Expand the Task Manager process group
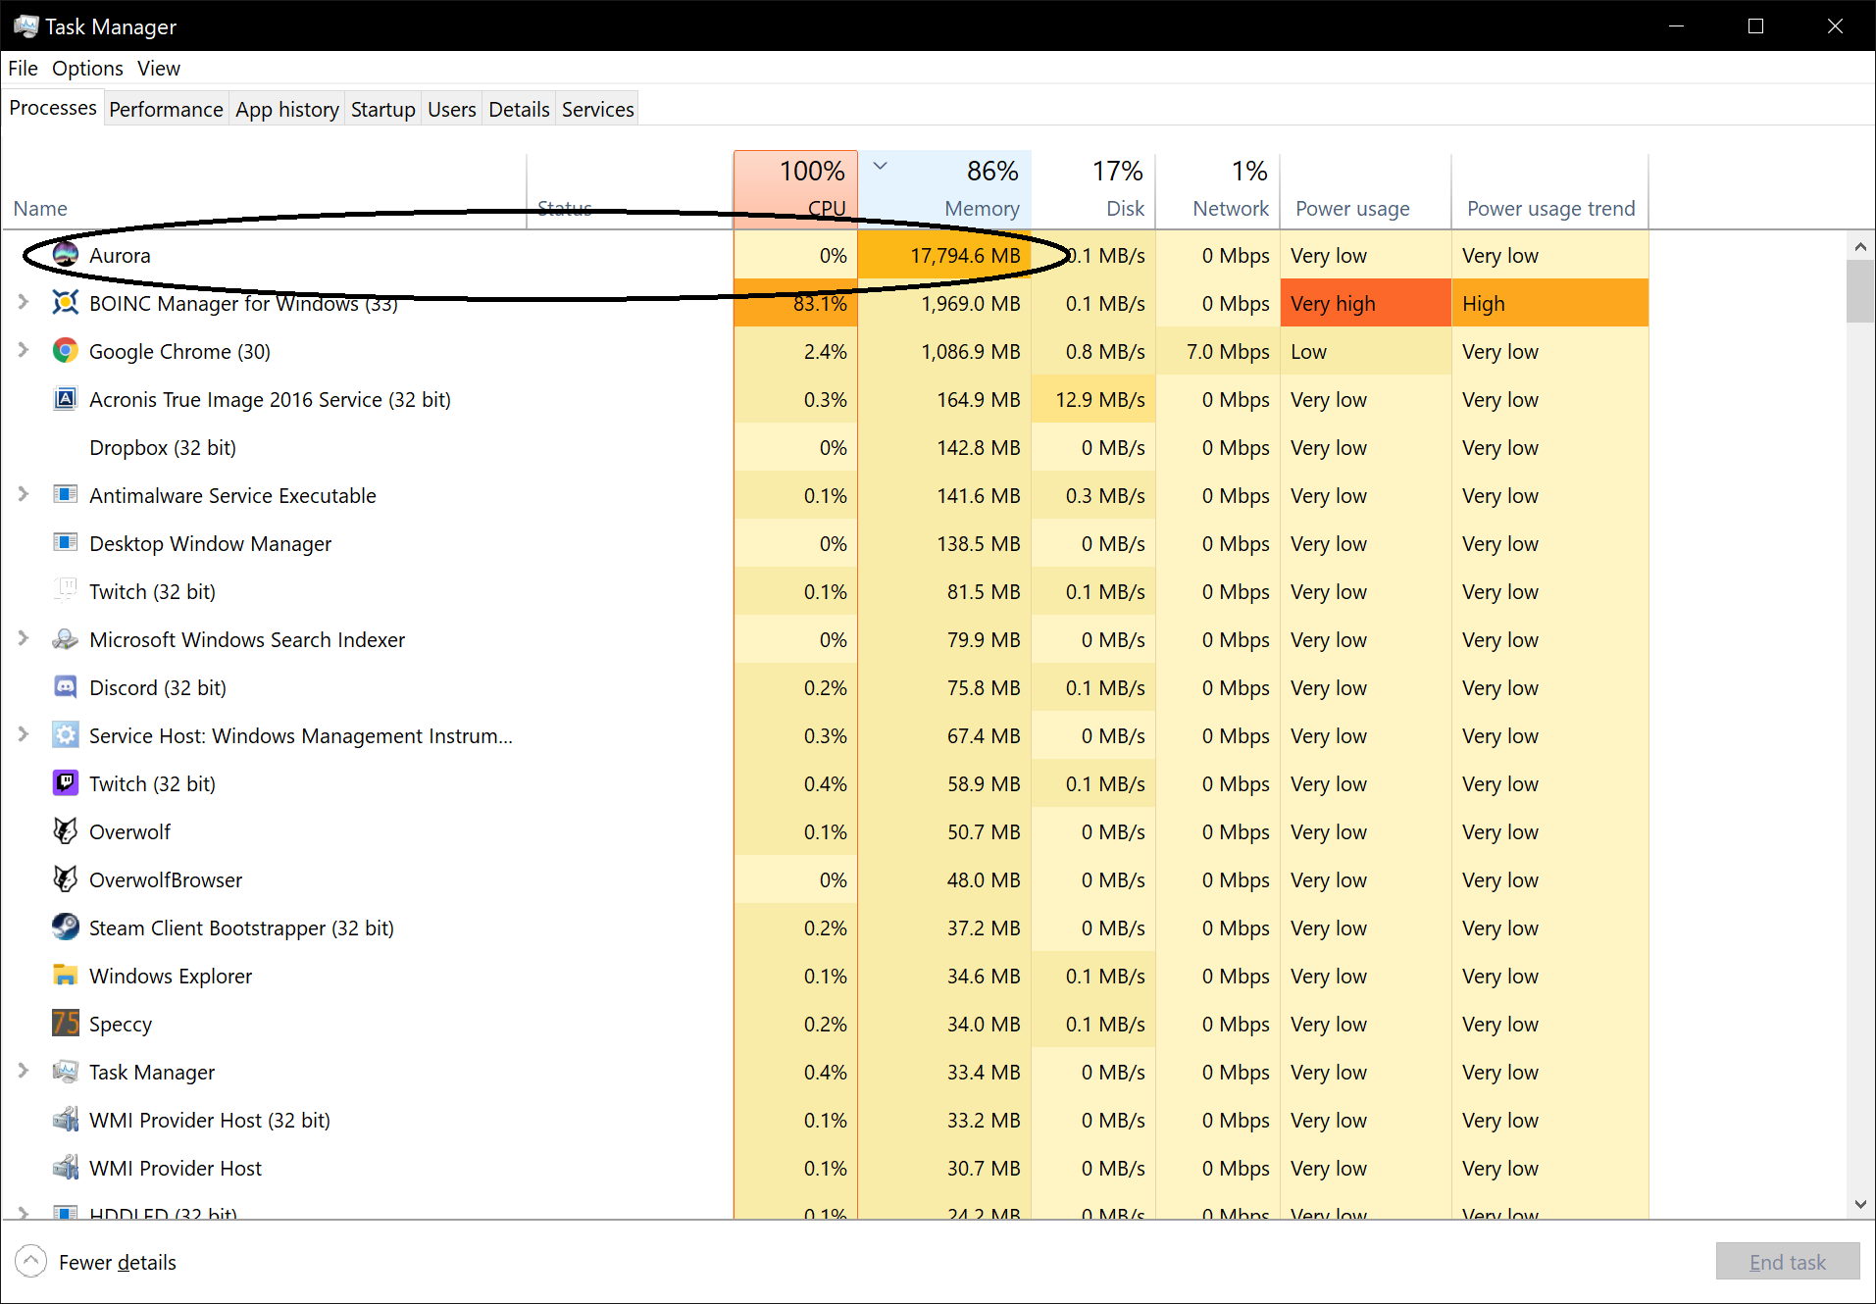 [x=24, y=1072]
